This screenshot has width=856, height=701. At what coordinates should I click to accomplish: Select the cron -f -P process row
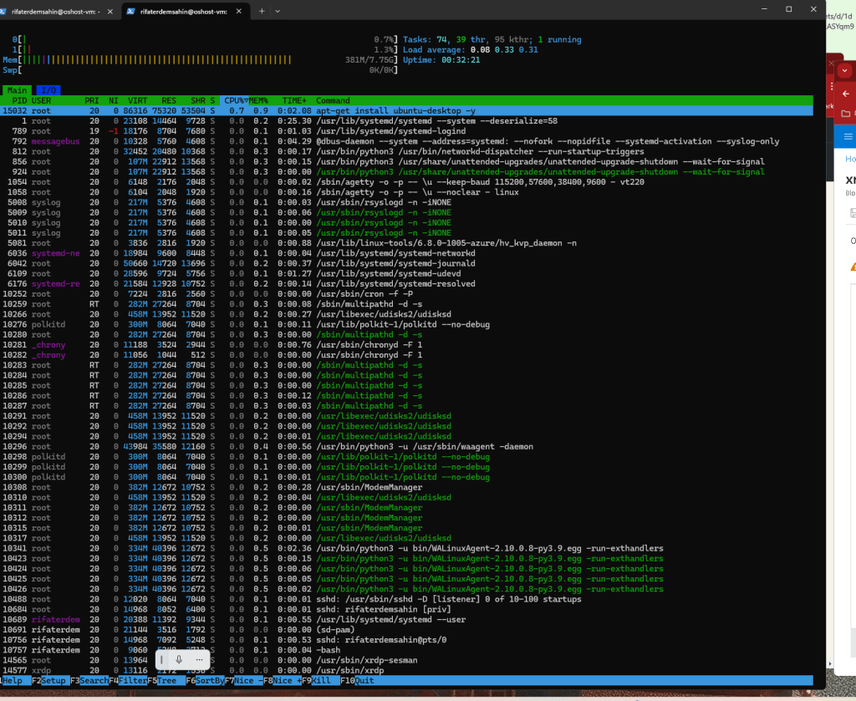407,294
